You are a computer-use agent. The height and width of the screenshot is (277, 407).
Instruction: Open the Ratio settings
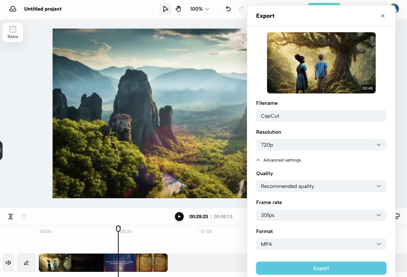click(13, 32)
